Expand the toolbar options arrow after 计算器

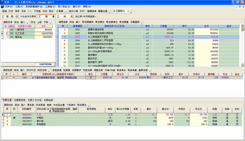pyautogui.click(x=65, y=12)
